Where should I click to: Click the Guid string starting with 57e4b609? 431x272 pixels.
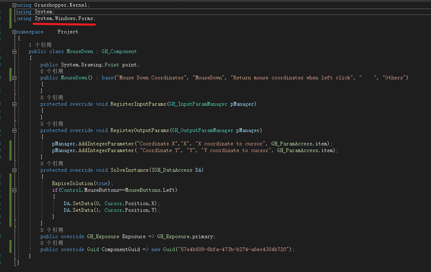pyautogui.click(x=233, y=249)
